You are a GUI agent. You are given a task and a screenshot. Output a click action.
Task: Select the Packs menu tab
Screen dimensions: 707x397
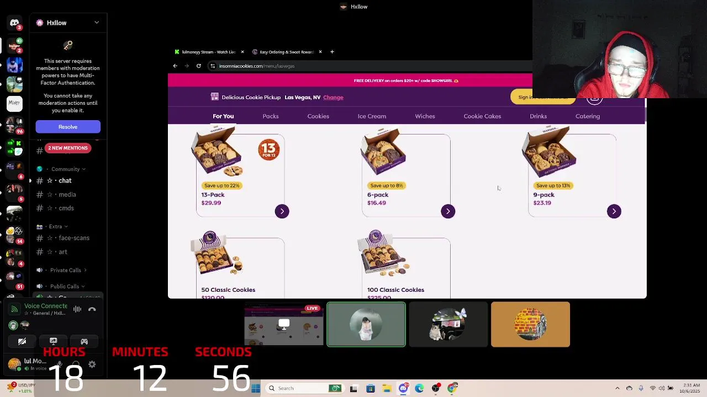point(271,116)
